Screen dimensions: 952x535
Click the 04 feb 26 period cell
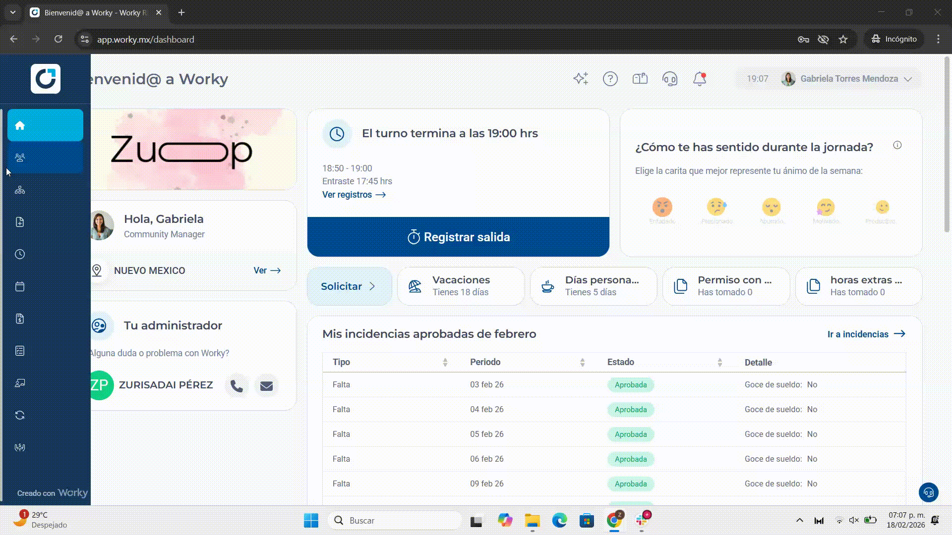coord(487,409)
